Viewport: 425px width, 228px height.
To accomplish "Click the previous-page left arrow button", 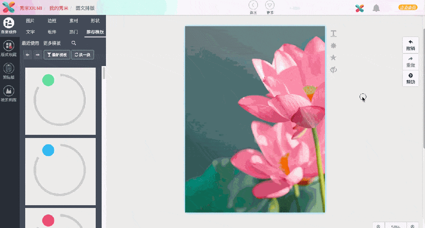I will coord(27,55).
